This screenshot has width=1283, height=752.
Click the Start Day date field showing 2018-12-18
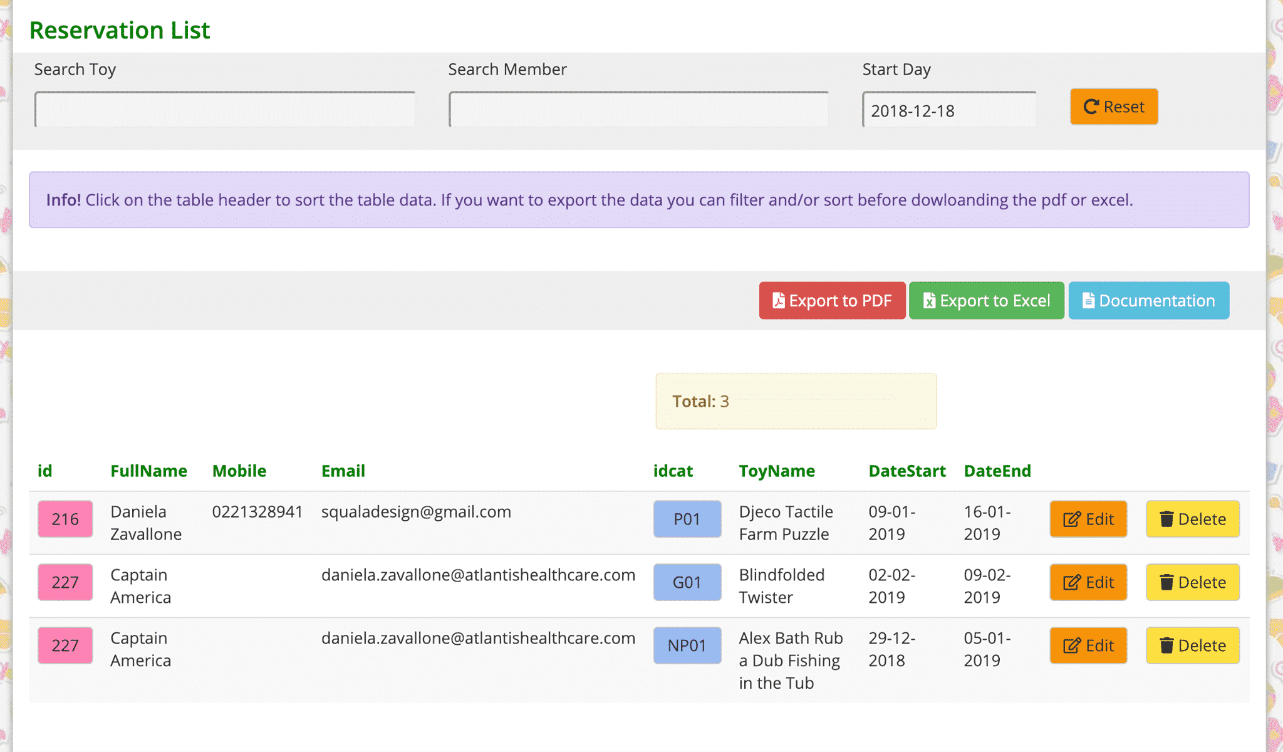[948, 110]
